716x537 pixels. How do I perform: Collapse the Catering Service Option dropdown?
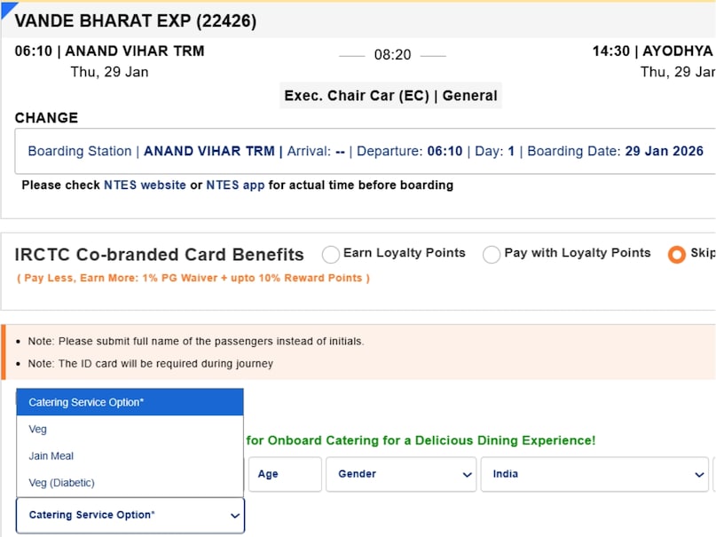130,515
